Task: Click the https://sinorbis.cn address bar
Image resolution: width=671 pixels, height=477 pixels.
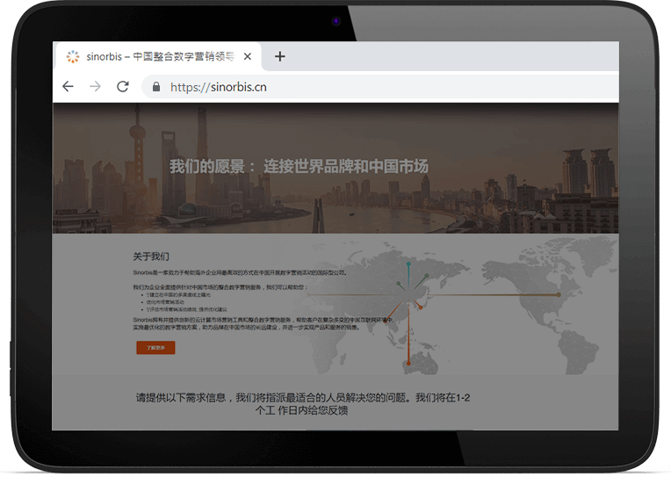Action: coord(380,87)
